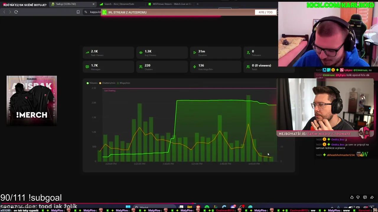378x212 pixels.
Task: Click the kappa.lol address bar
Action: coord(94,12)
